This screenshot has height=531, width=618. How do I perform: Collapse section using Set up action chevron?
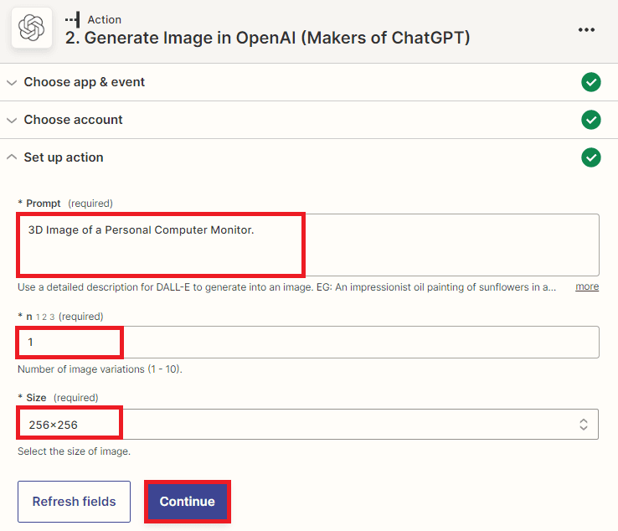[x=12, y=157]
